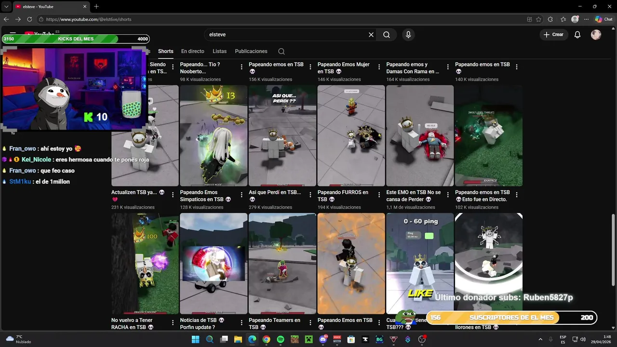Switch to the 'En directo' tab
This screenshot has height=347, width=617.
click(x=193, y=51)
